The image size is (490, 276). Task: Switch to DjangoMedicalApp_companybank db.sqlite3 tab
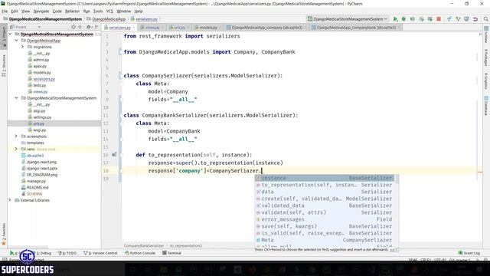(x=356, y=28)
